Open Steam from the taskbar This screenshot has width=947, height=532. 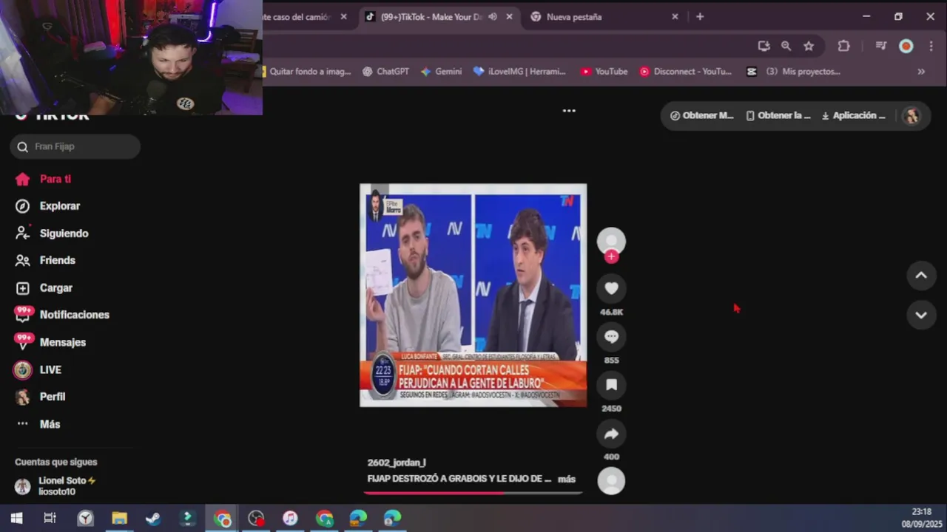click(153, 519)
